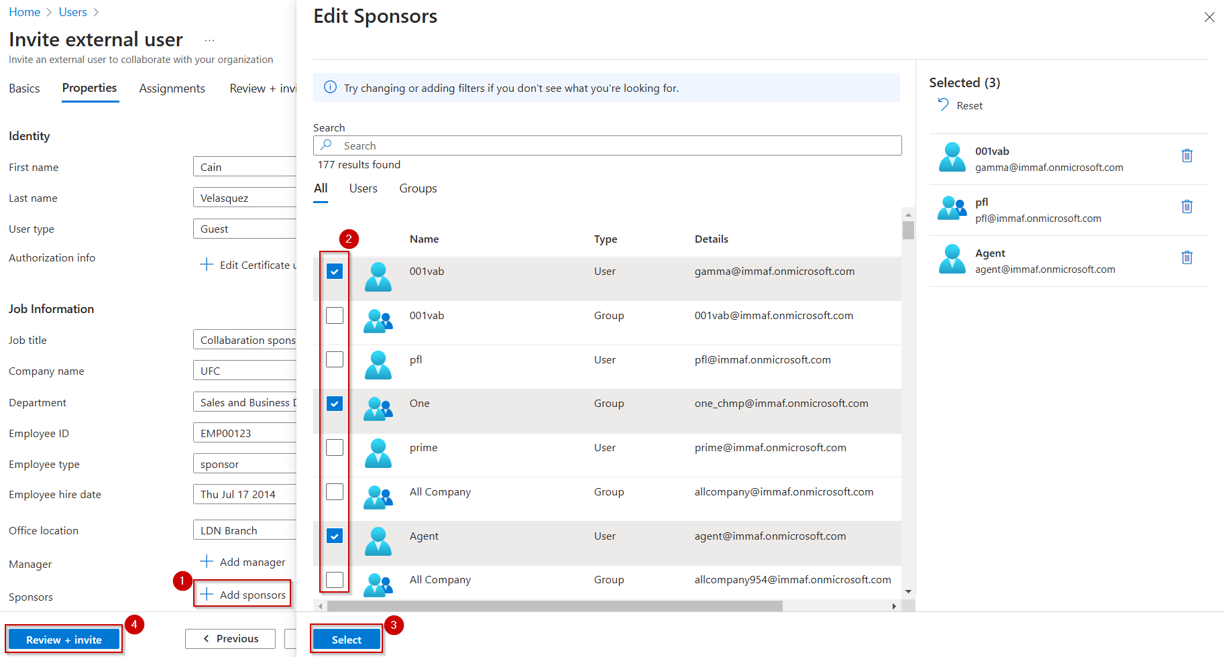This screenshot has width=1224, height=657.
Task: Remove Agent sponsor via trash icon
Action: point(1187,257)
